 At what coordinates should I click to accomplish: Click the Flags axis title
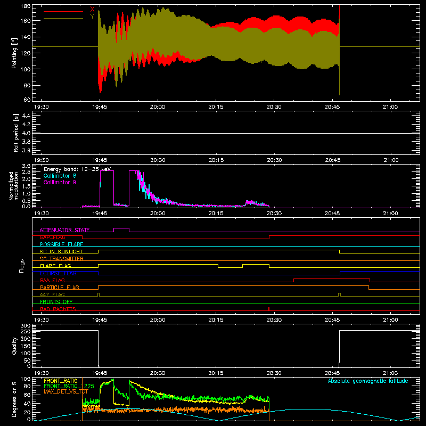coord(21,266)
